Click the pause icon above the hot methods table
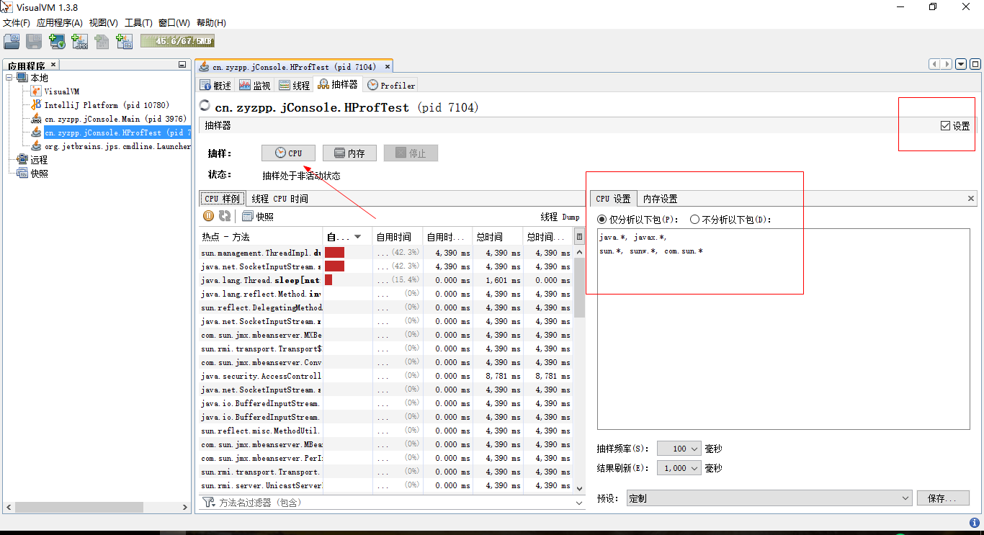This screenshot has height=535, width=984. 208,216
